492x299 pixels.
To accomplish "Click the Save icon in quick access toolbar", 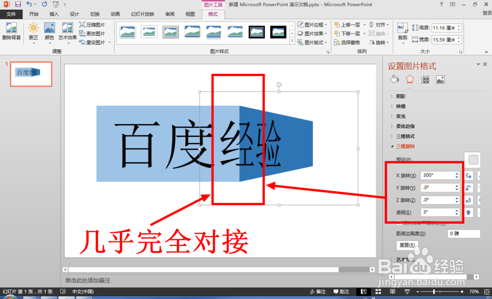I will [18, 4].
